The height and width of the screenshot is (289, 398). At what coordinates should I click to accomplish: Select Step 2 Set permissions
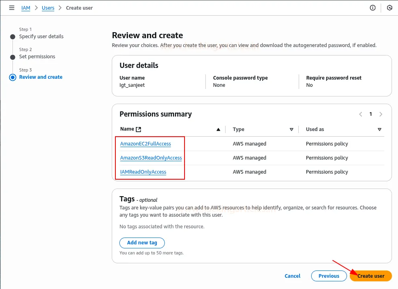coord(37,57)
